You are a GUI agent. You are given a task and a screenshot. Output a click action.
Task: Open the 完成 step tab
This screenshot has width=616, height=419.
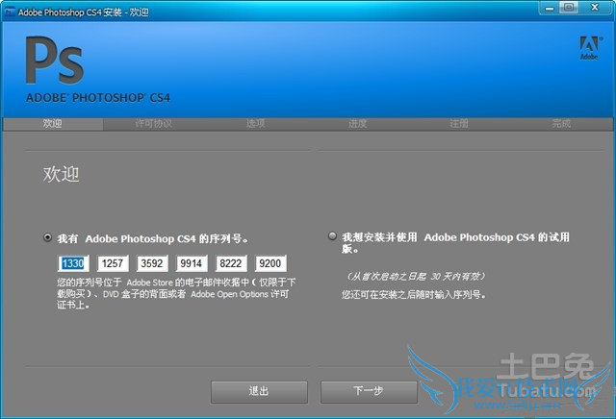pos(561,124)
